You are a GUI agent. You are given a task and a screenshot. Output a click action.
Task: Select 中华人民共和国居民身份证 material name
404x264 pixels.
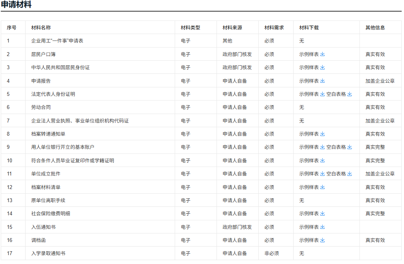[60, 67]
